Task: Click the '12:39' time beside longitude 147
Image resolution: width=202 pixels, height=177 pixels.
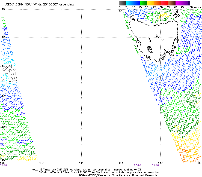Action: (156, 165)
